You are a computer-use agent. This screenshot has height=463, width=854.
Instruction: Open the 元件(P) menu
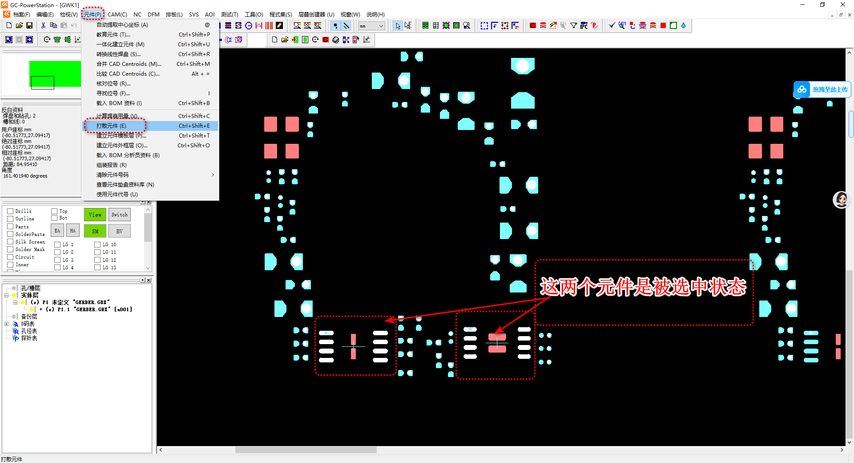click(x=93, y=15)
